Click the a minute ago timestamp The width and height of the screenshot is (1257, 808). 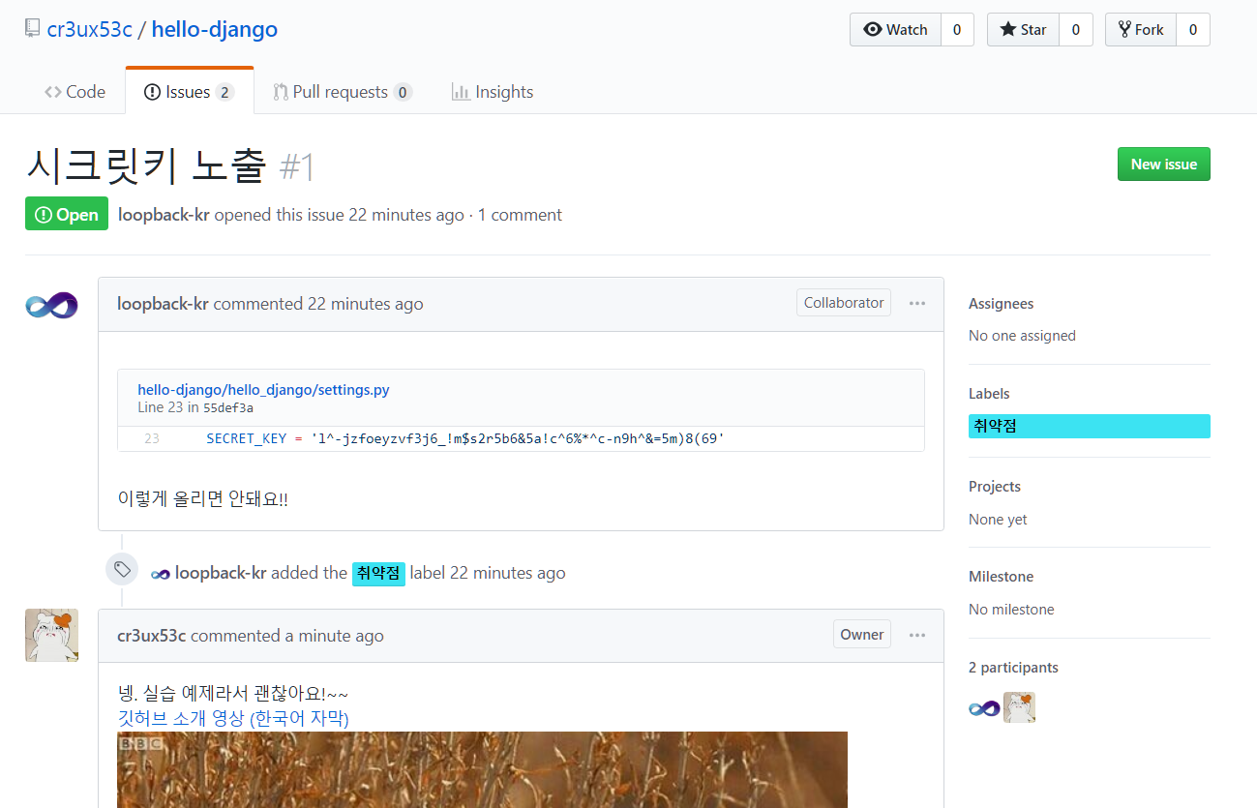pos(334,636)
